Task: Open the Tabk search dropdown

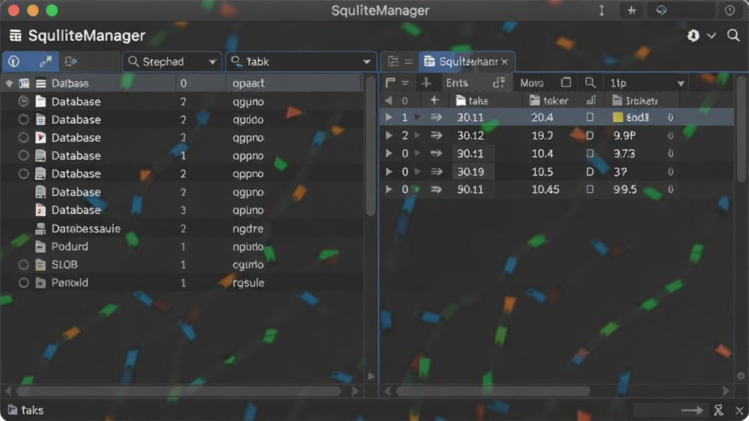Action: pos(301,61)
